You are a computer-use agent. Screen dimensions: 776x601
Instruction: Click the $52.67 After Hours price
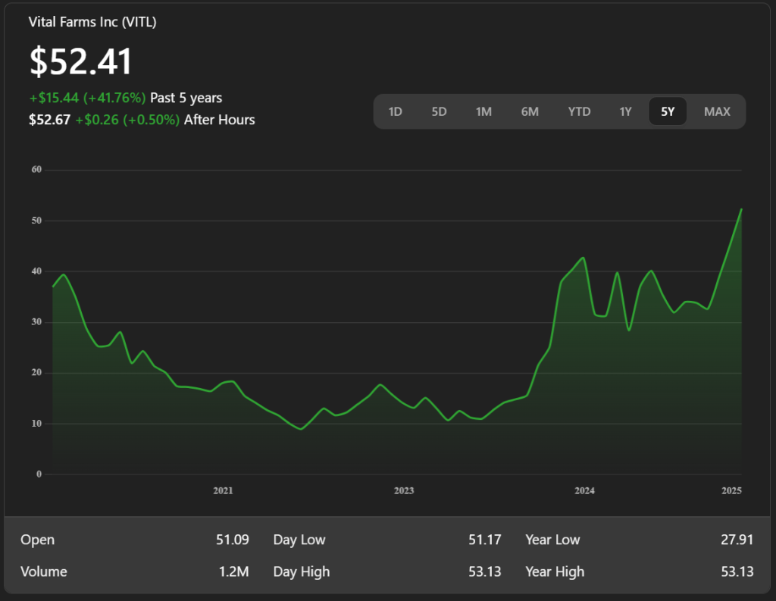coord(50,120)
